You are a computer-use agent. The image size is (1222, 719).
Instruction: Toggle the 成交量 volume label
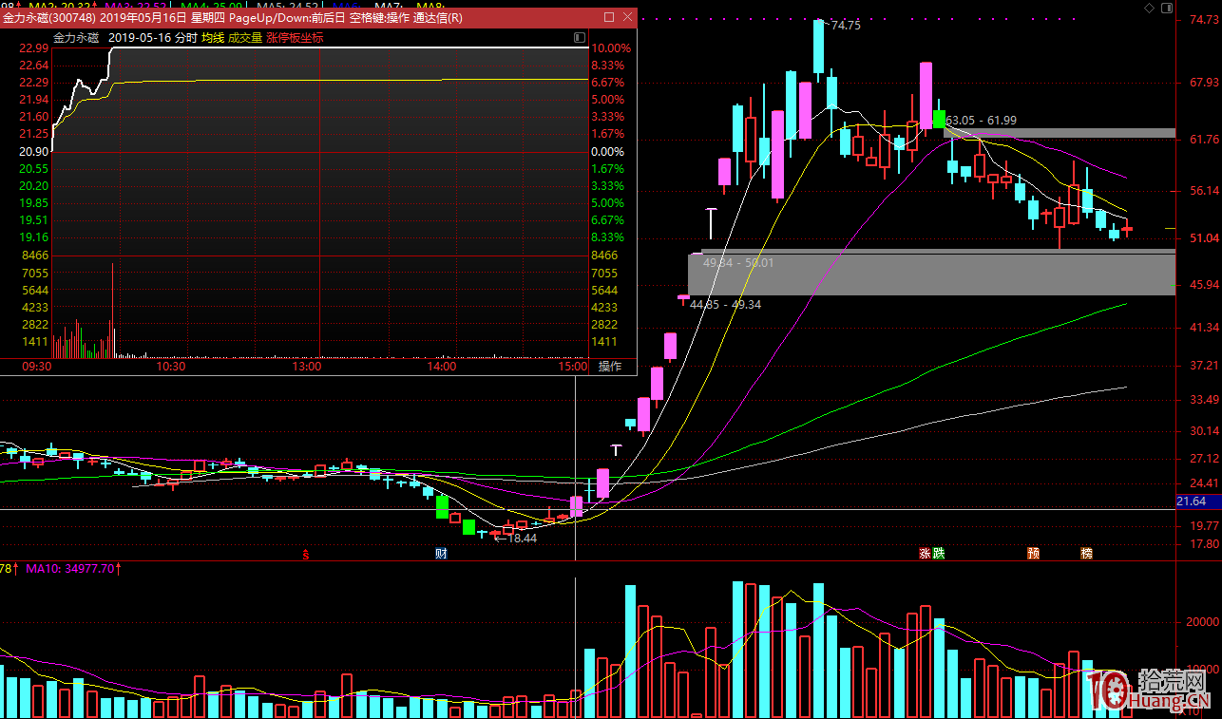[245, 37]
